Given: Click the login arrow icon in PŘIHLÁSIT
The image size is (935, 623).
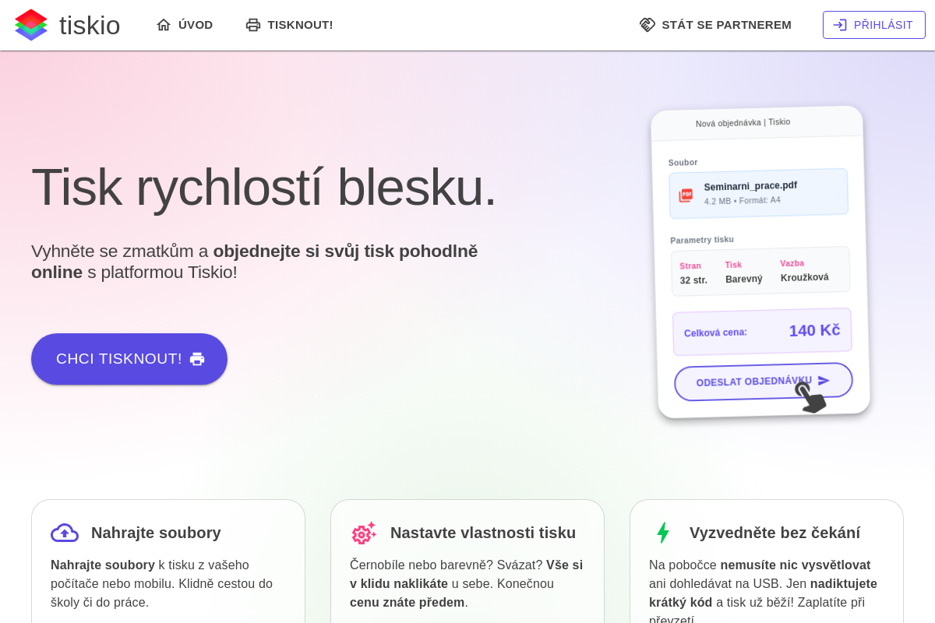Looking at the screenshot, I should [x=840, y=25].
